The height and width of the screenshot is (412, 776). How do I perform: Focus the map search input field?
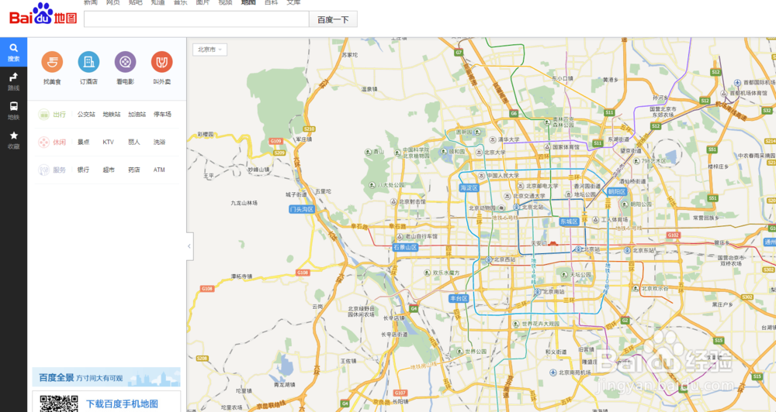196,19
